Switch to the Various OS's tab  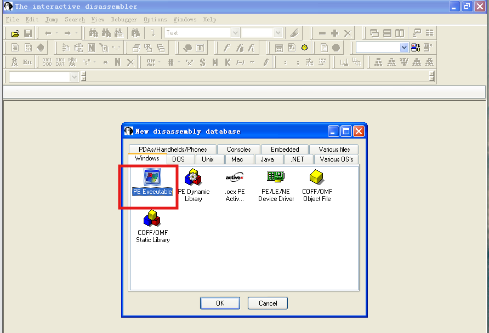pos(336,159)
